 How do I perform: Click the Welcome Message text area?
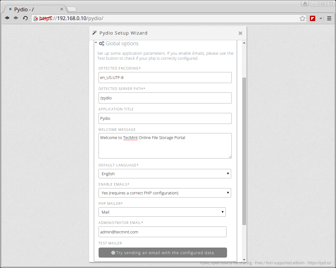[x=165, y=146]
